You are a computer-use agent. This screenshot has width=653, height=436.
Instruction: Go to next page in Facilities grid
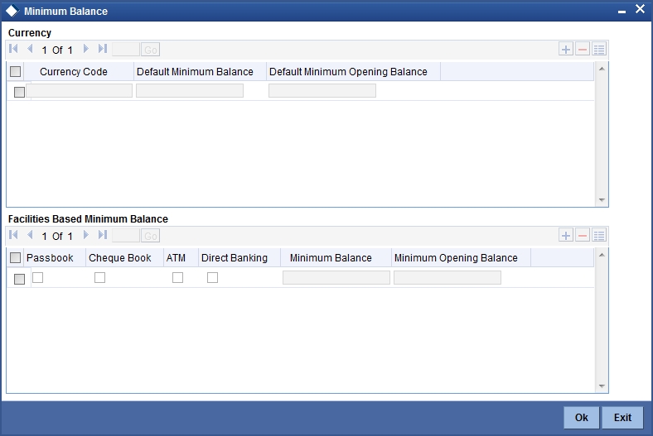click(x=86, y=235)
